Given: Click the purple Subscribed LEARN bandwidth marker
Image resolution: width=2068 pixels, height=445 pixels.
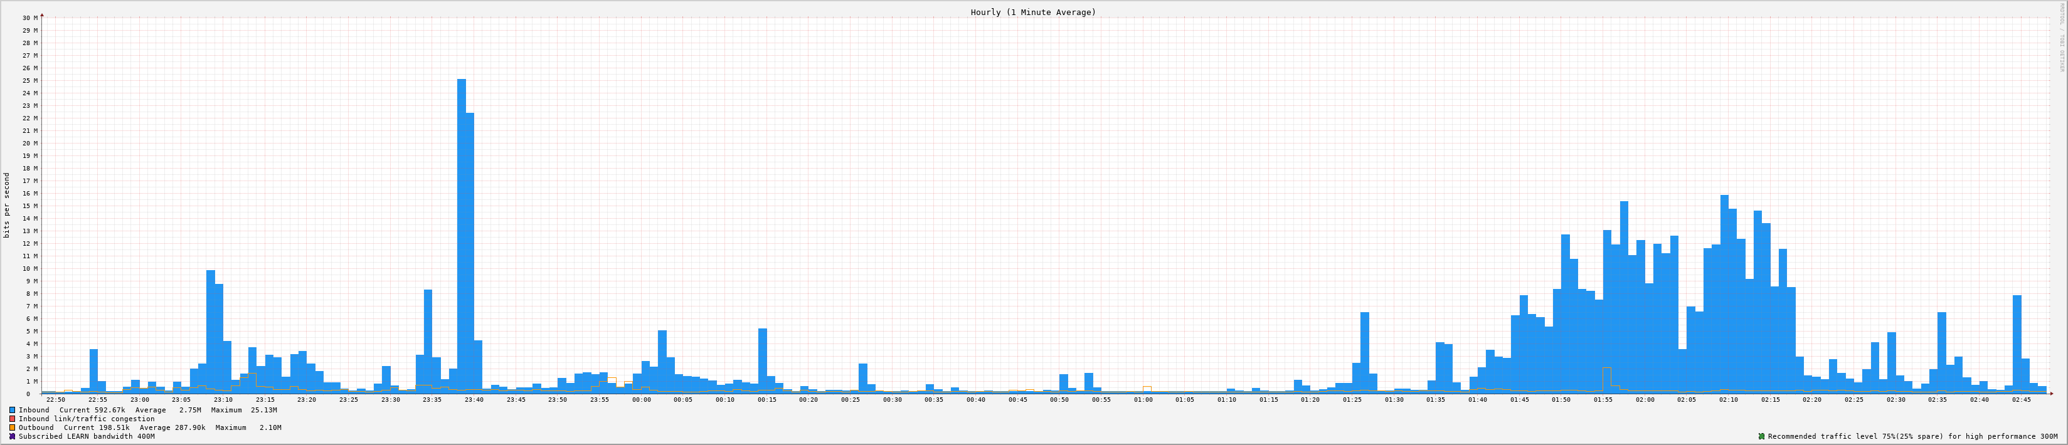Looking at the screenshot, I should tap(12, 436).
